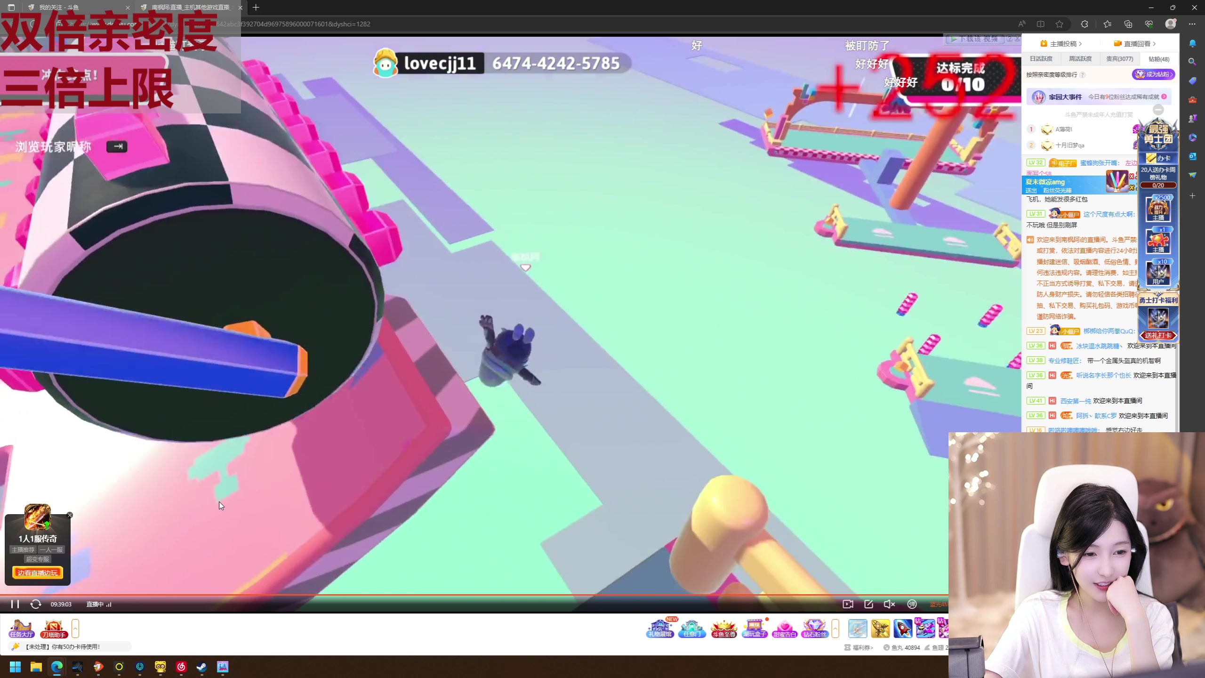This screenshot has width=1205, height=678.
Task: Click the stream refresh icon
Action: click(36, 604)
